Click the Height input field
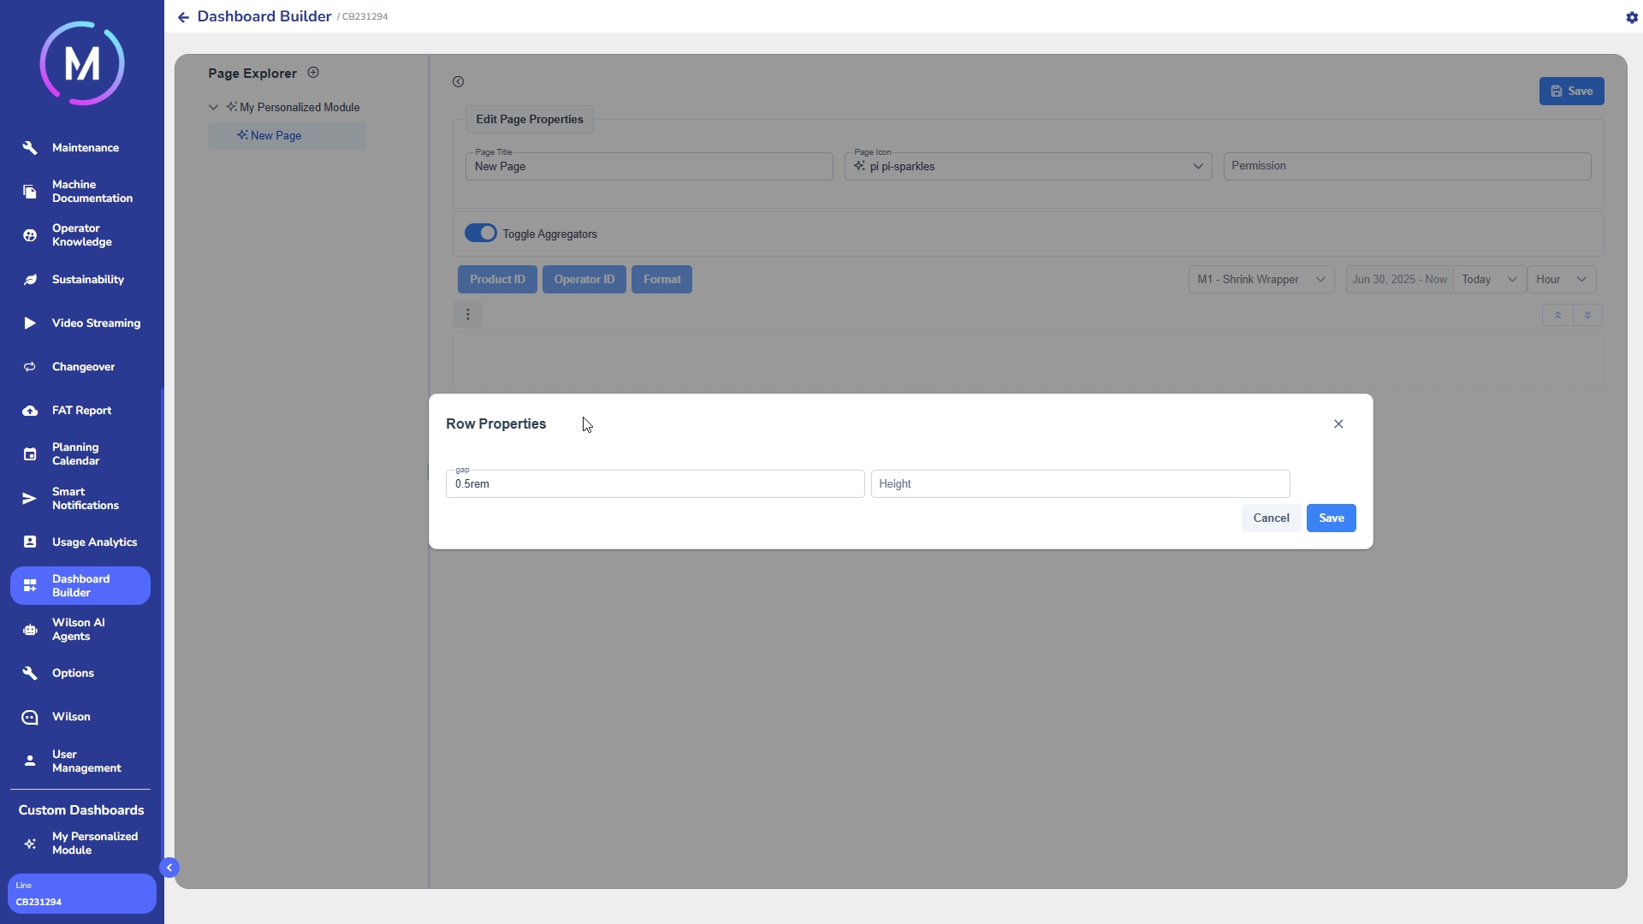 [1080, 484]
